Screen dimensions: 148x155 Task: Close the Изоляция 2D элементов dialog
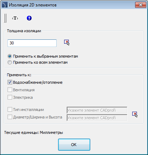[140, 5]
